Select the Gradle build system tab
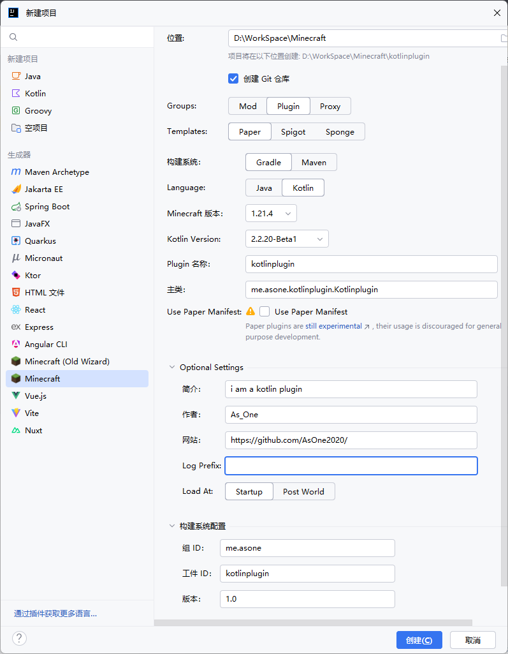The height and width of the screenshot is (654, 508). (x=268, y=162)
